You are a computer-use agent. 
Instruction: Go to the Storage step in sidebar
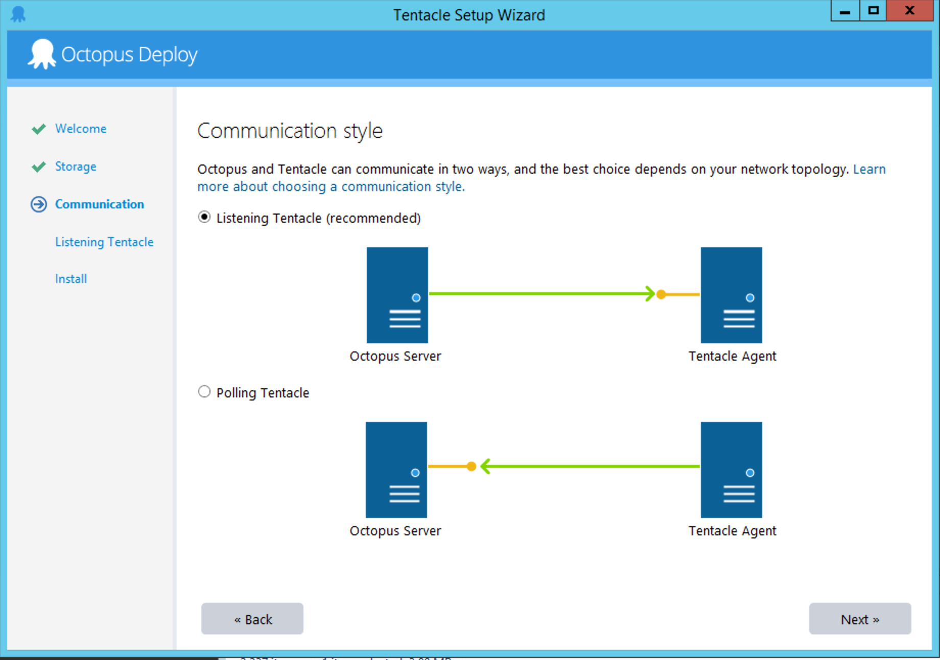[76, 167]
